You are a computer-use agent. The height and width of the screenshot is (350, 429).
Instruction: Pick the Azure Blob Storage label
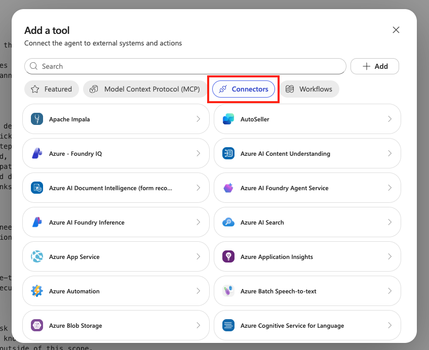tap(75, 326)
